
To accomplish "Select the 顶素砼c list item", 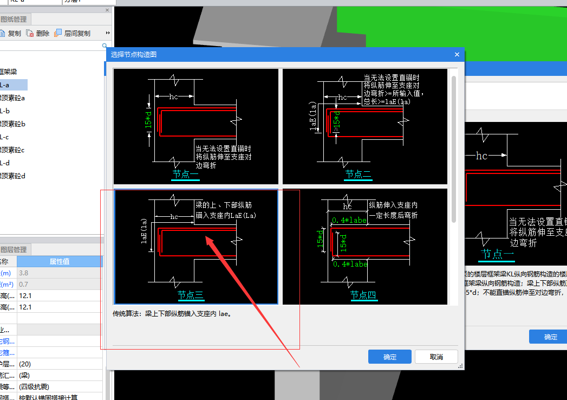I will [x=12, y=150].
